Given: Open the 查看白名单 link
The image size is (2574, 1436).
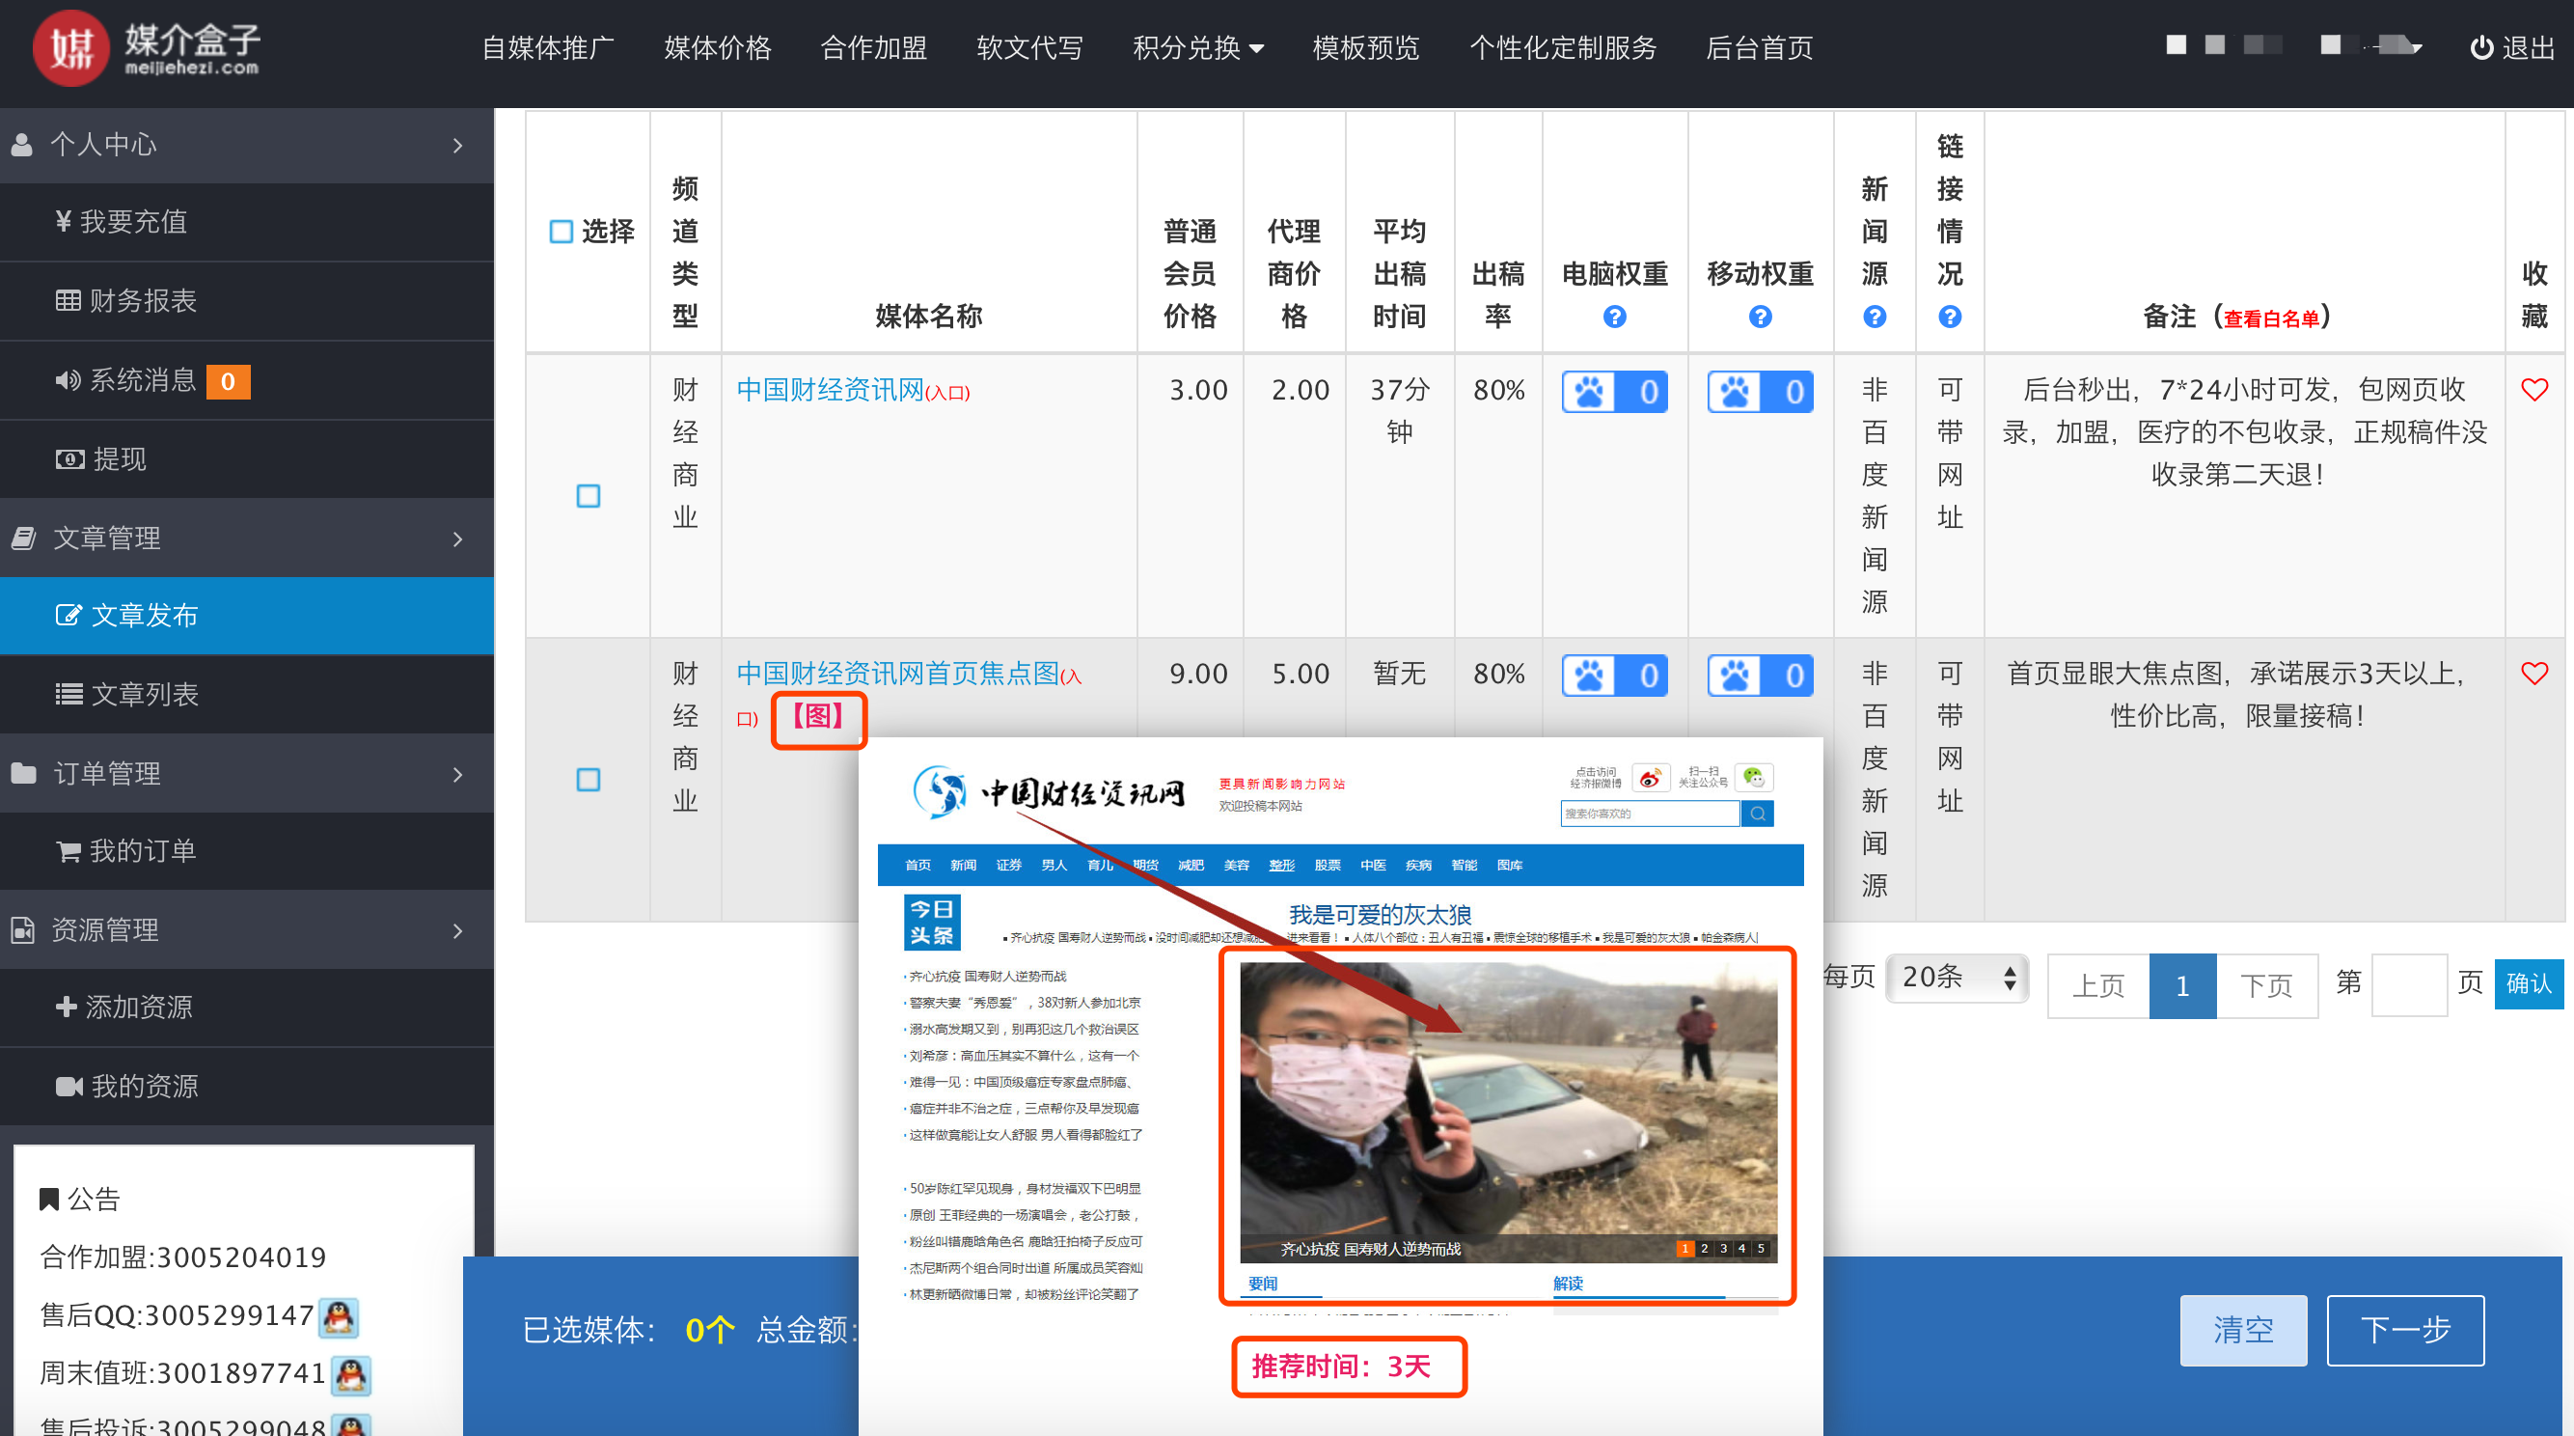Looking at the screenshot, I should [2270, 318].
